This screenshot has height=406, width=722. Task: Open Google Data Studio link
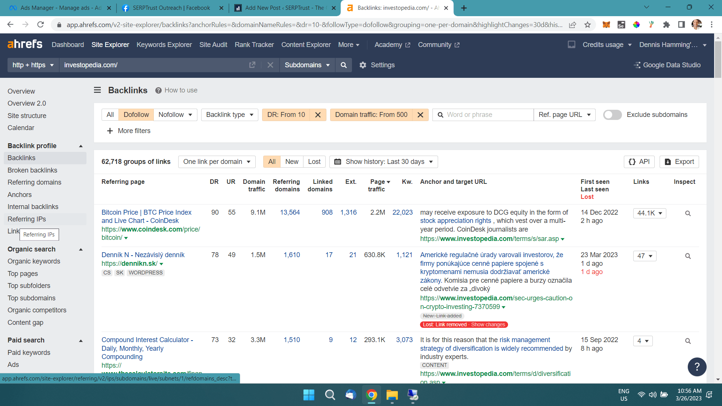667,65
